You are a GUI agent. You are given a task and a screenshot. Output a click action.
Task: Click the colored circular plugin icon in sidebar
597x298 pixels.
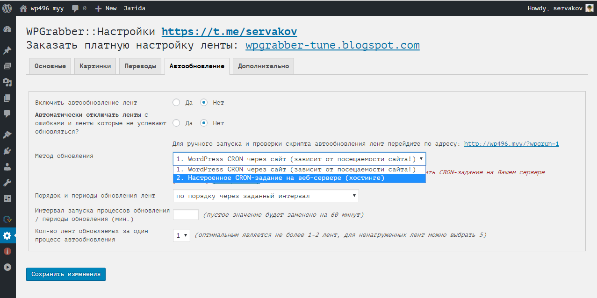click(7, 220)
